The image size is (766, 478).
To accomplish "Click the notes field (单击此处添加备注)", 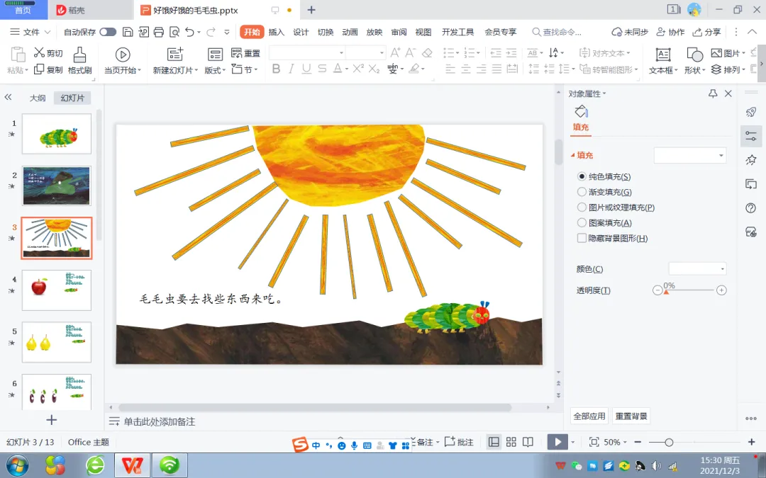I will (x=160, y=421).
